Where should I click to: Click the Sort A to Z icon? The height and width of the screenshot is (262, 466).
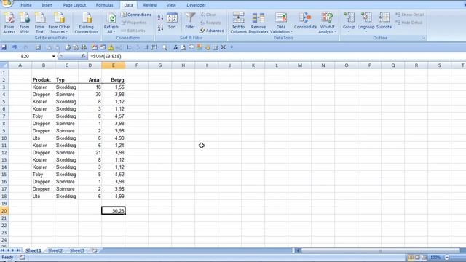pos(160,17)
